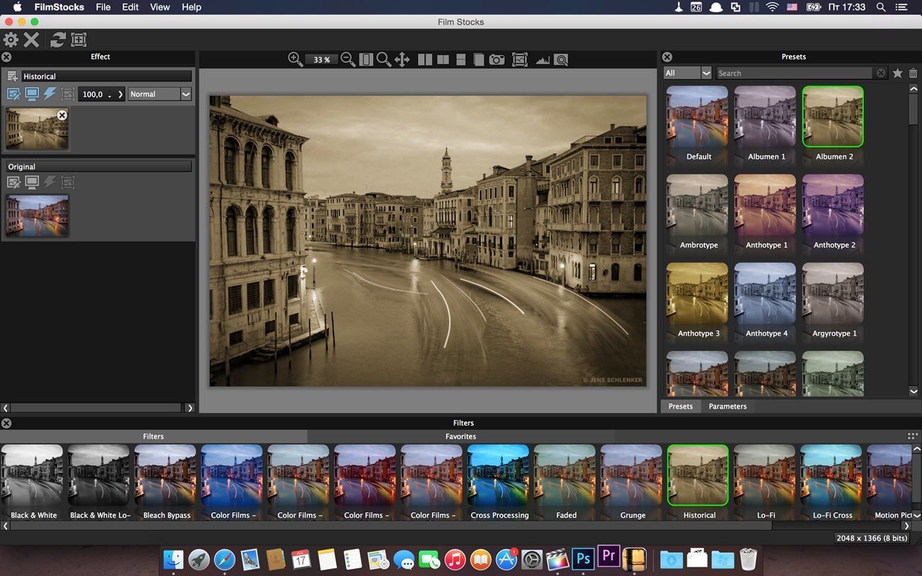922x576 pixels.
Task: Take a snapshot with the camera icon
Action: point(497,60)
